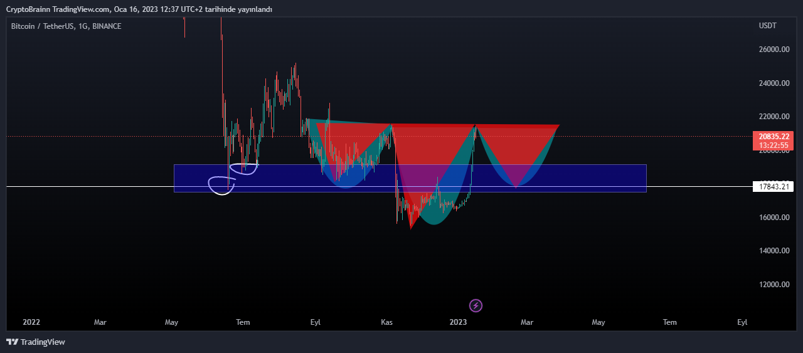Click the USDT currency label
The width and height of the screenshot is (803, 353).
tap(768, 26)
